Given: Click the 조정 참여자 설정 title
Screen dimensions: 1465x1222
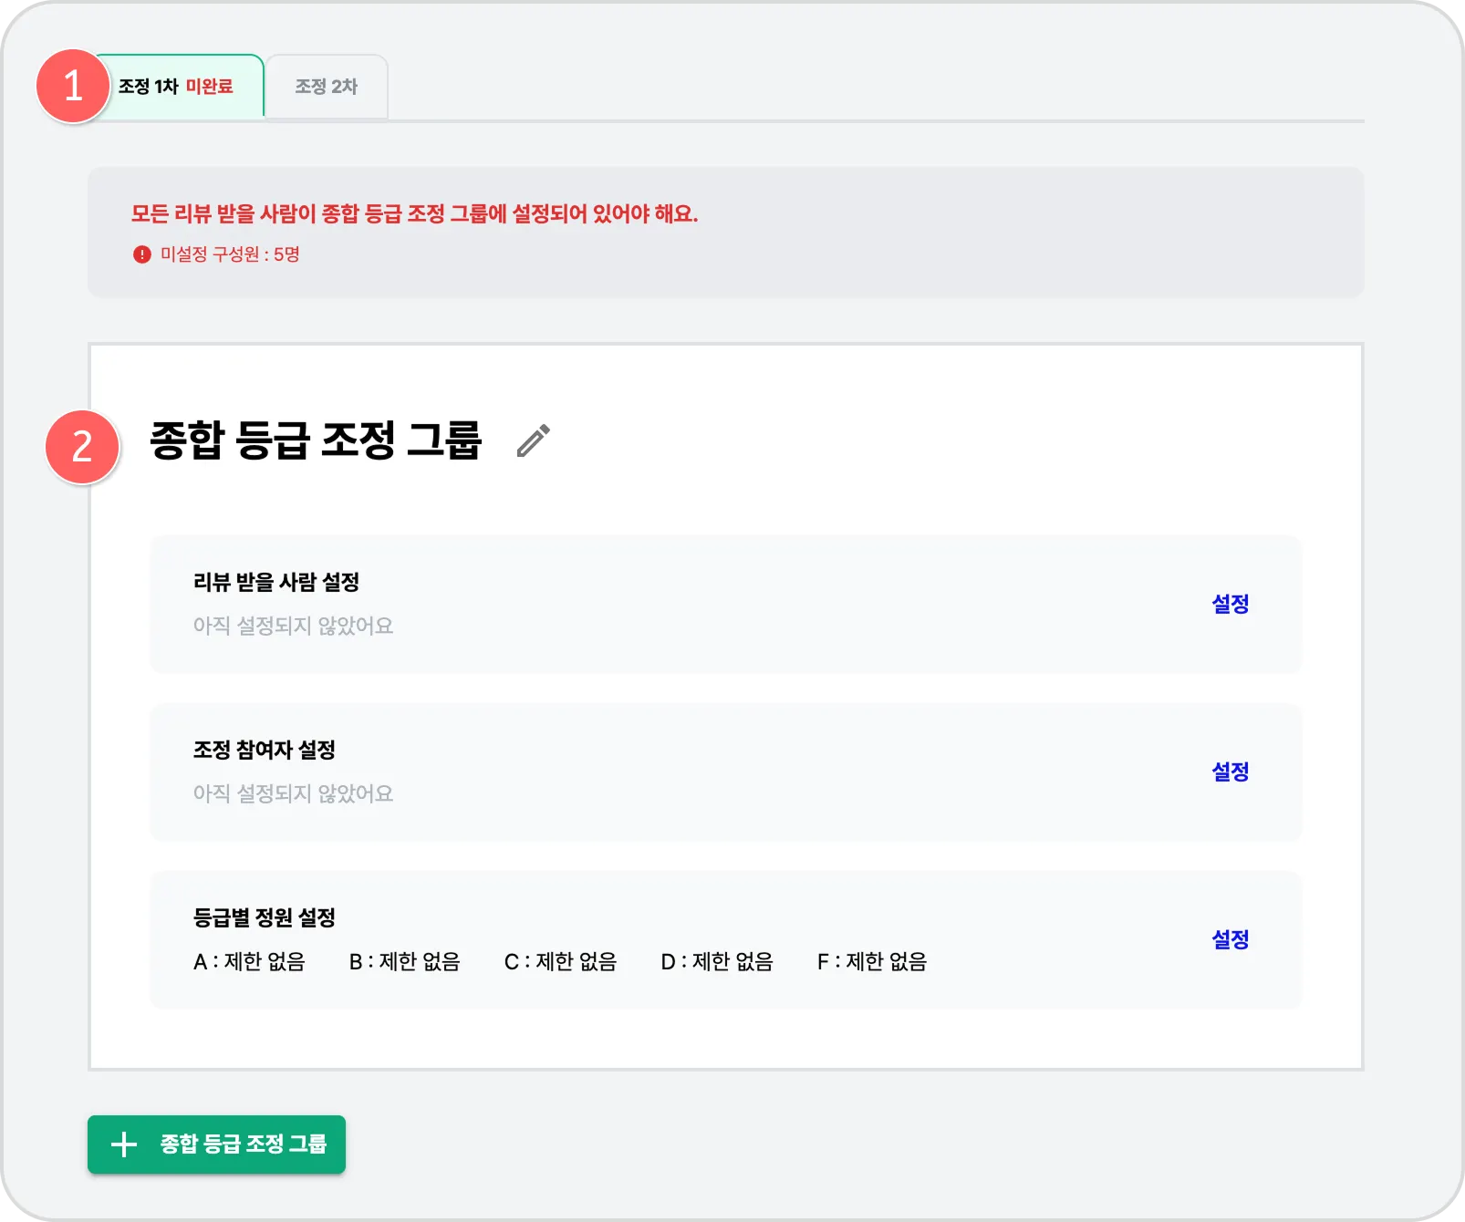Looking at the screenshot, I should [x=265, y=750].
